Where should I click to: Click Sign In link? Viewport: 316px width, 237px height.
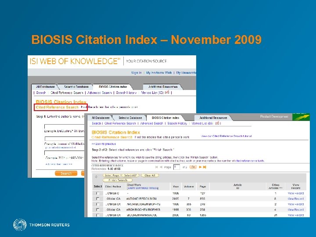click(x=136, y=73)
